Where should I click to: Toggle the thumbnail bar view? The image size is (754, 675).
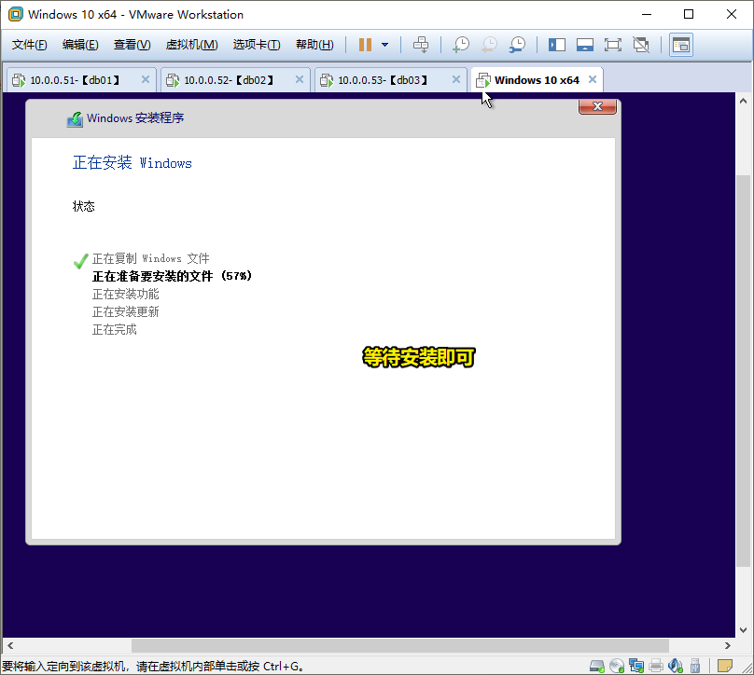point(585,45)
